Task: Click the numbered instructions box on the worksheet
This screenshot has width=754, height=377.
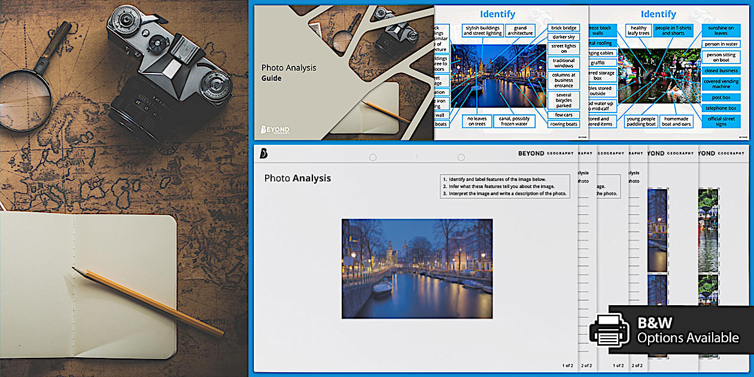Action: [x=506, y=186]
